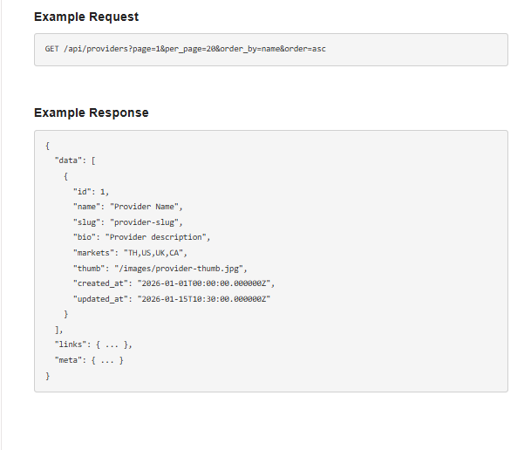This screenshot has height=450, width=531.
Task: Click the "links" line in the response
Action: tap(93, 344)
